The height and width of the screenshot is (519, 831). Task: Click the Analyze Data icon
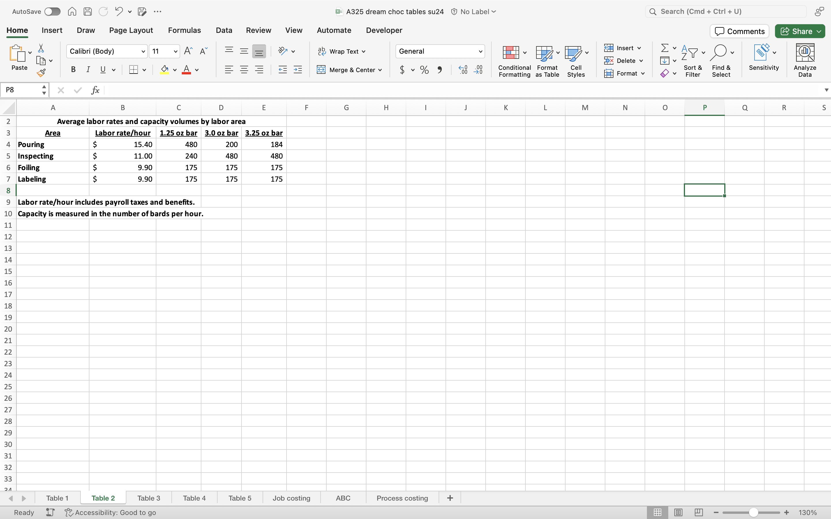click(804, 53)
